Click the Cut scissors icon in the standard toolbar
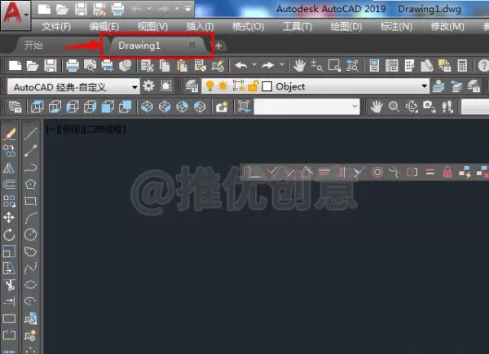Image resolution: width=489 pixels, height=354 pixels. click(148, 66)
